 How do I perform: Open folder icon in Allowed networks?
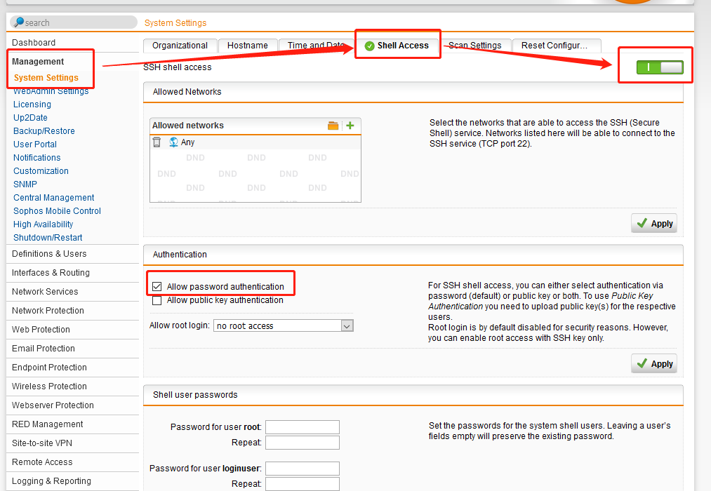(333, 126)
